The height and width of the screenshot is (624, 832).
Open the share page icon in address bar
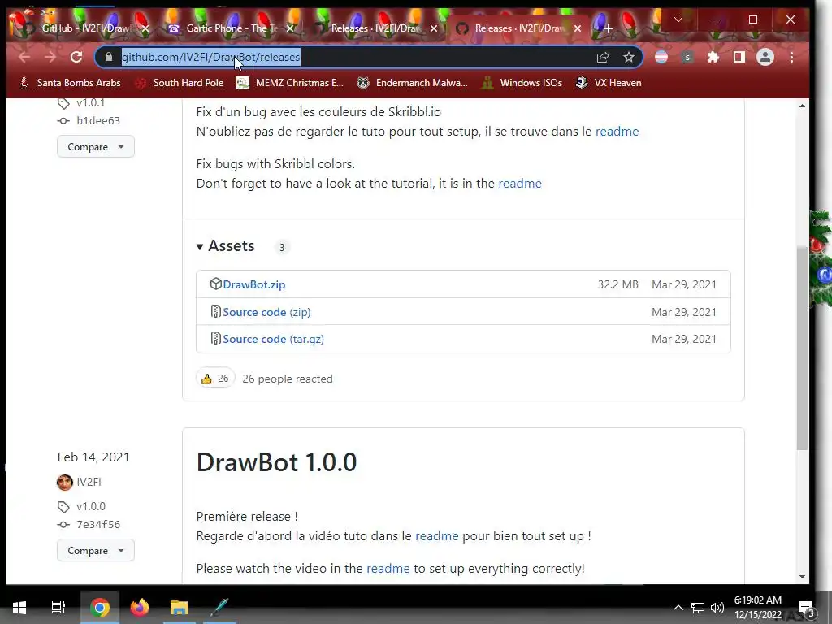point(603,57)
